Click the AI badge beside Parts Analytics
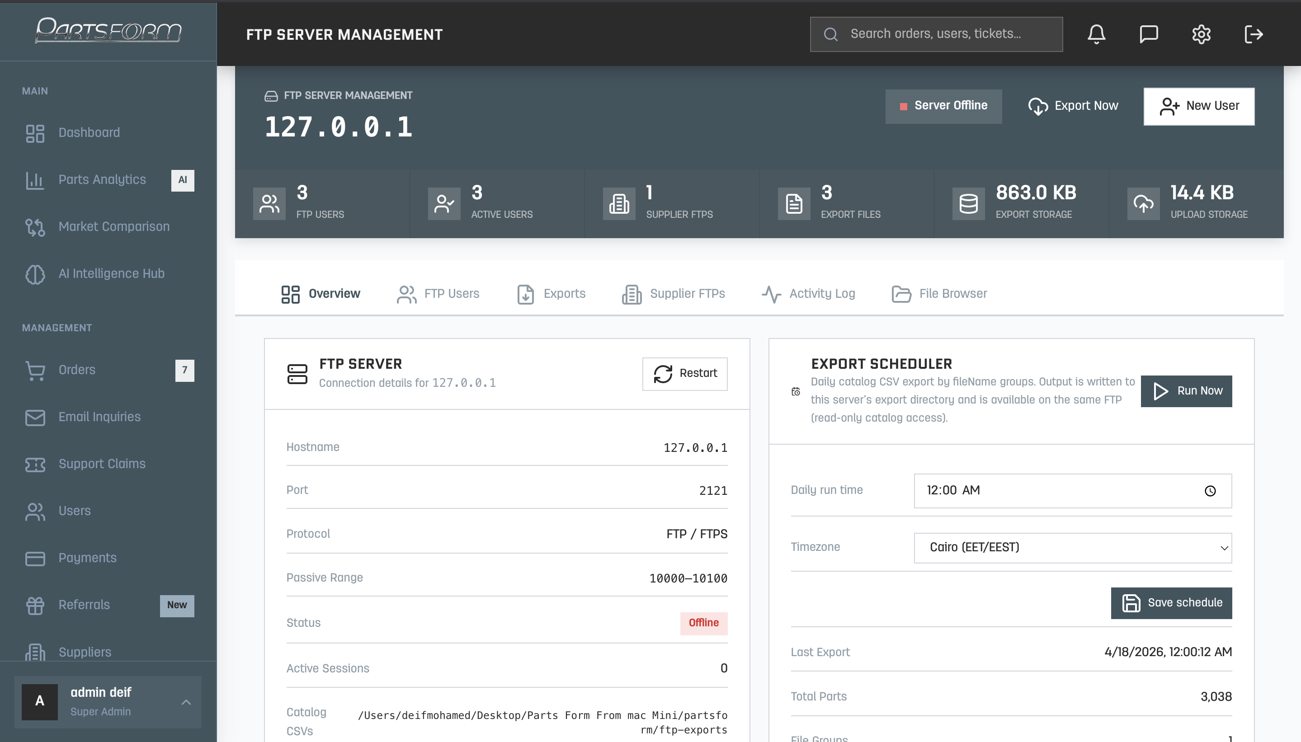The image size is (1301, 742). click(x=183, y=180)
